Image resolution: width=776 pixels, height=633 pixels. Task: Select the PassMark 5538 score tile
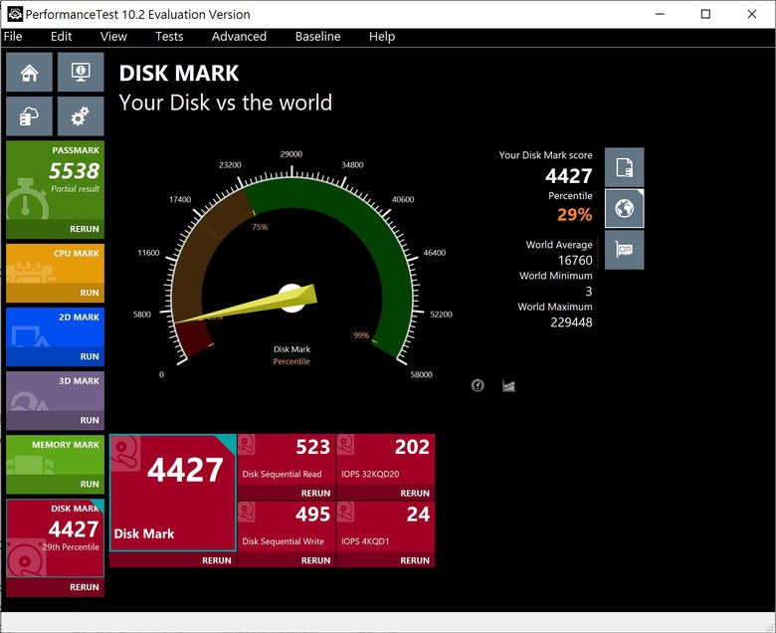pyautogui.click(x=55, y=181)
